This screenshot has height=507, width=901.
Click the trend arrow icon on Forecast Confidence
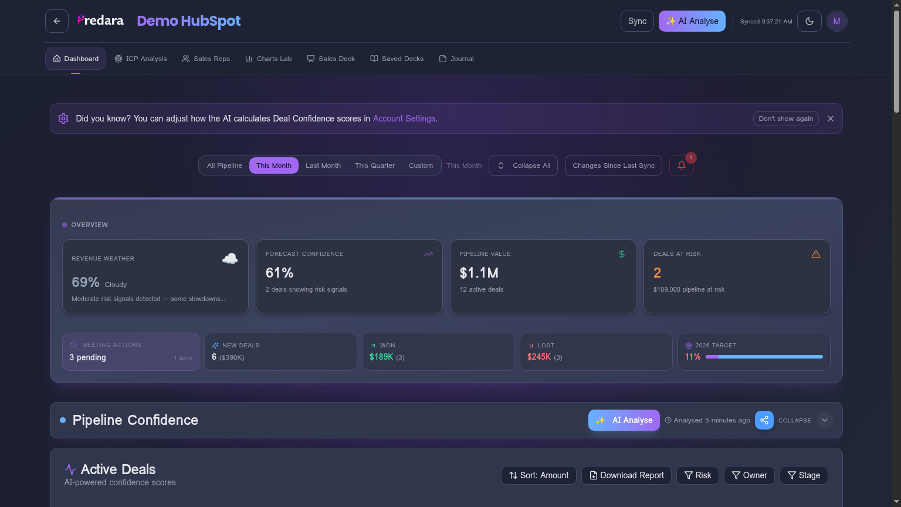(428, 254)
